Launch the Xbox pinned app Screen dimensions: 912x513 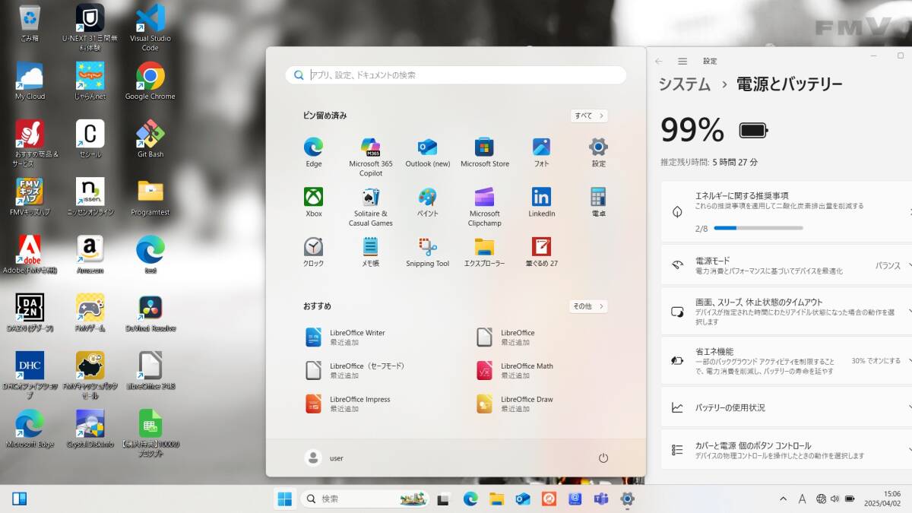pyautogui.click(x=314, y=203)
